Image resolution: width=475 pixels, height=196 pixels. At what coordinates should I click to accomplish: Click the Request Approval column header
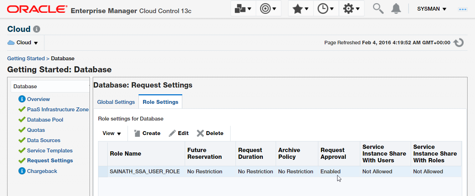click(339, 153)
